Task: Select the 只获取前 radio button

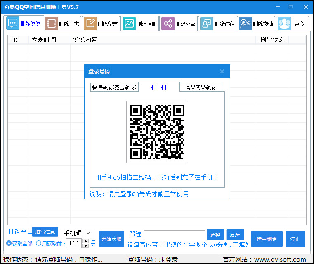Action: coord(39,243)
